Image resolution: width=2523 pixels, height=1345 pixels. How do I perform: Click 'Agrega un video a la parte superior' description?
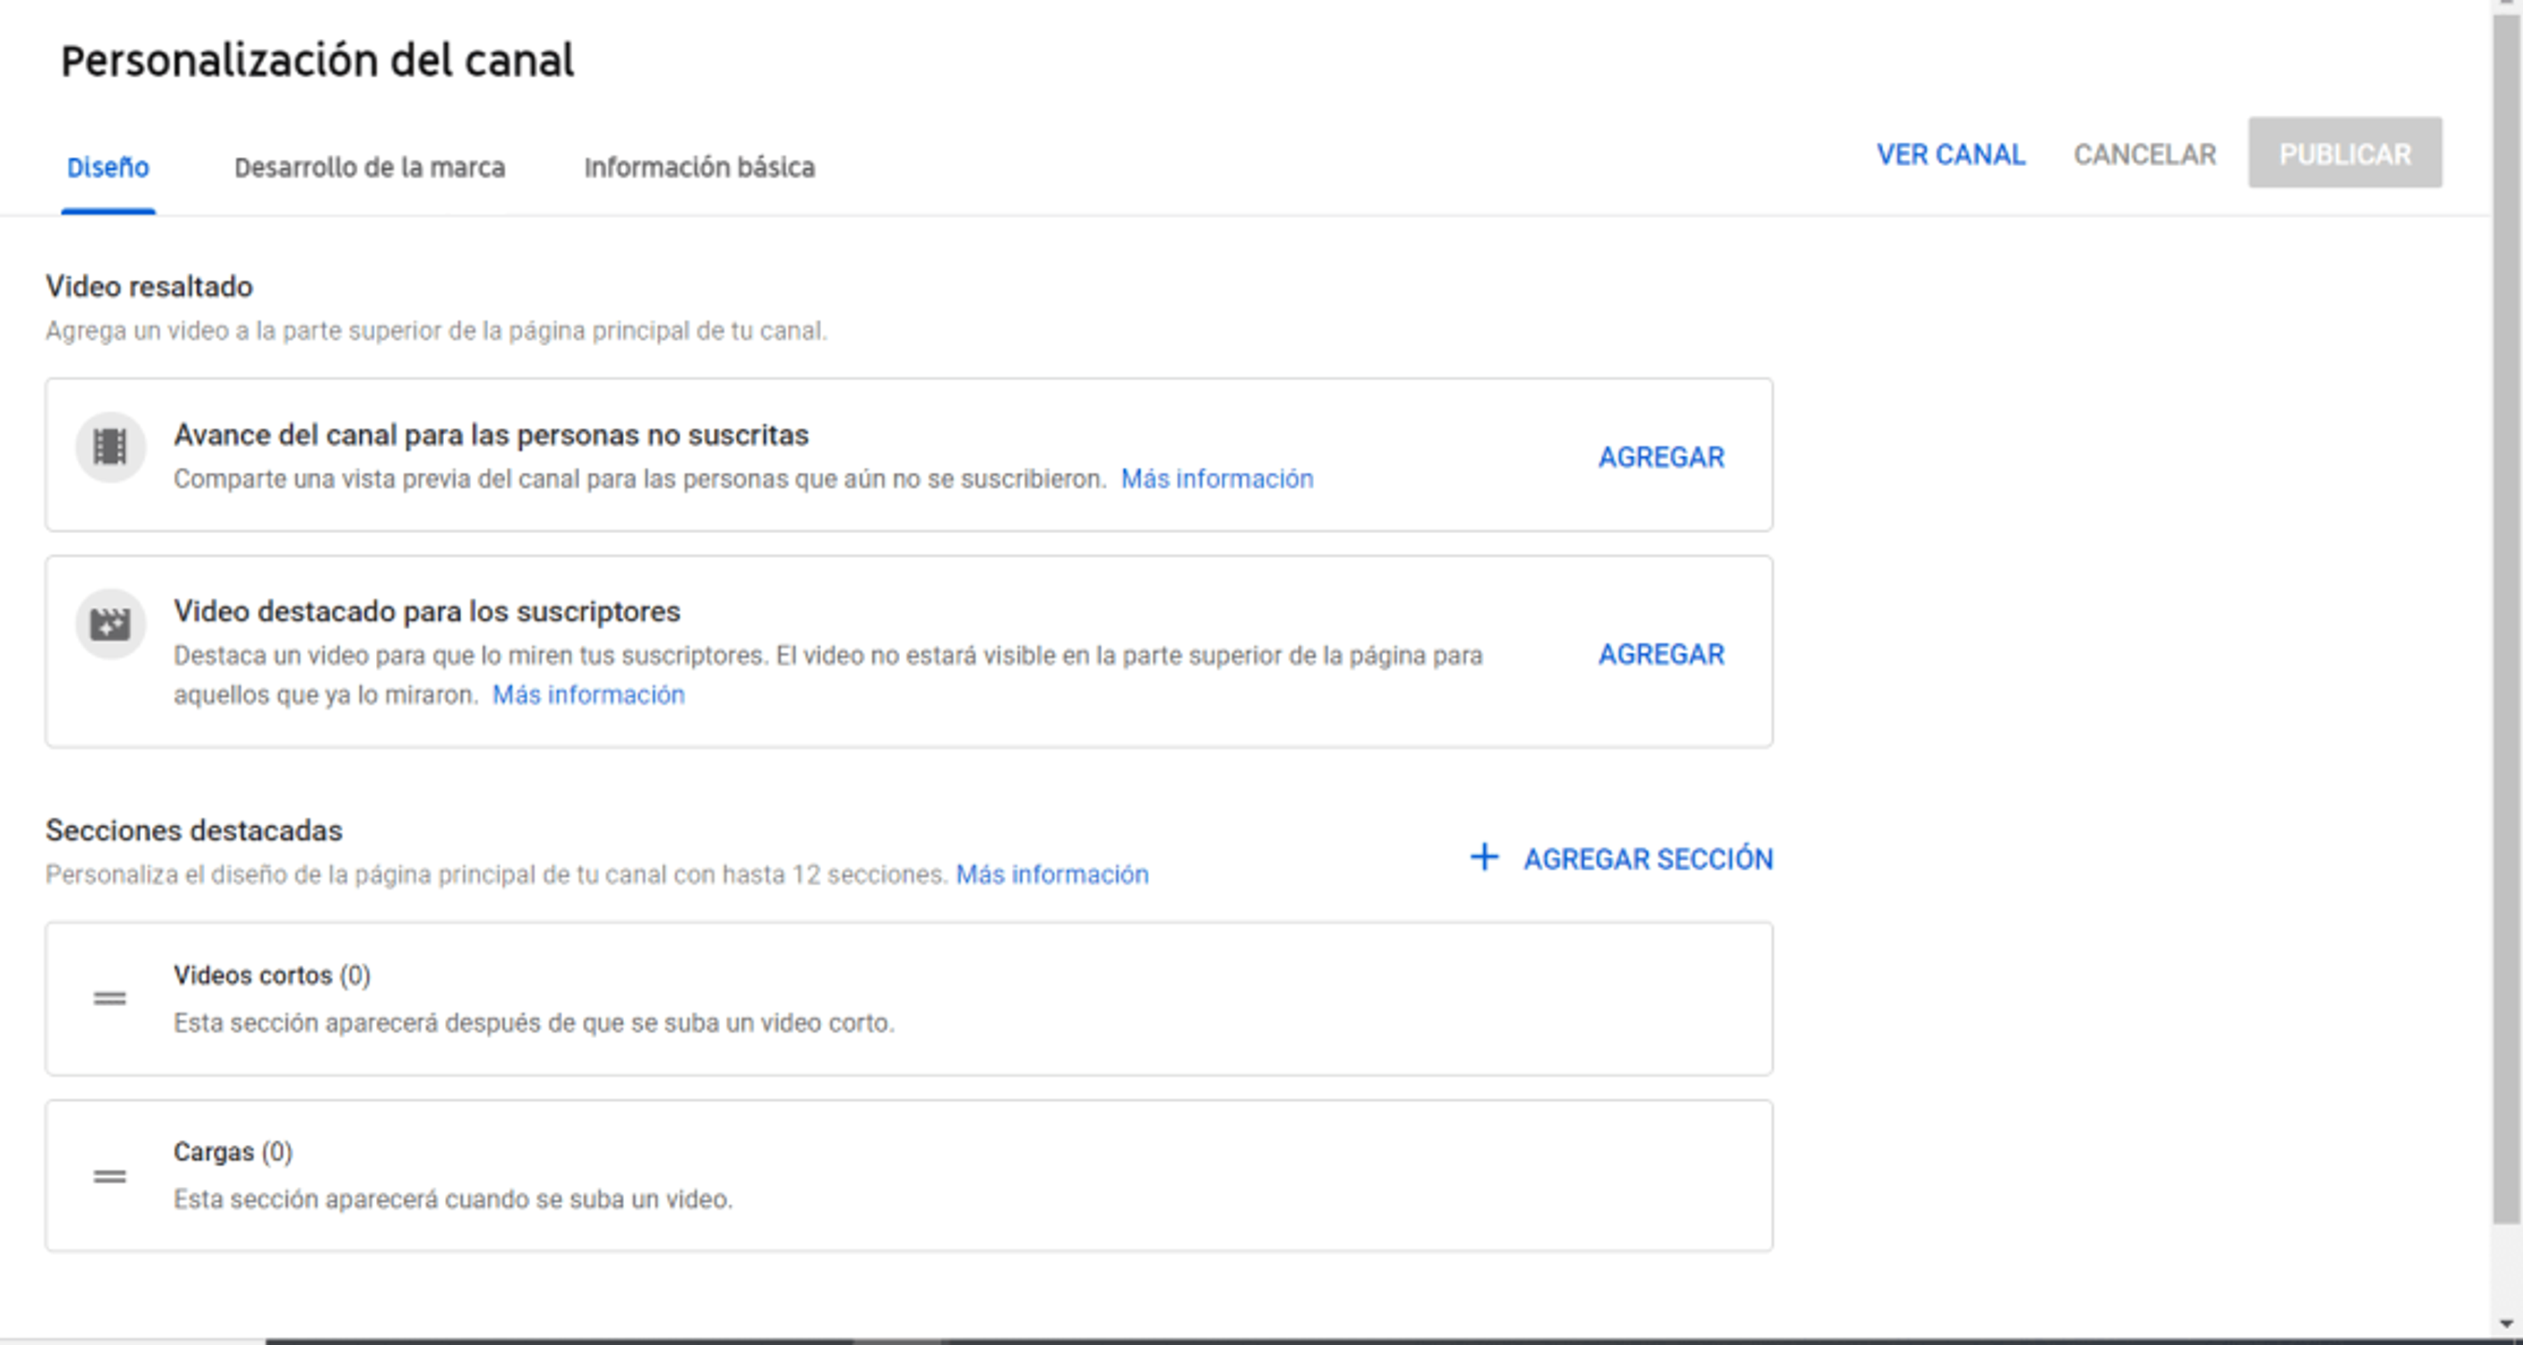436,331
